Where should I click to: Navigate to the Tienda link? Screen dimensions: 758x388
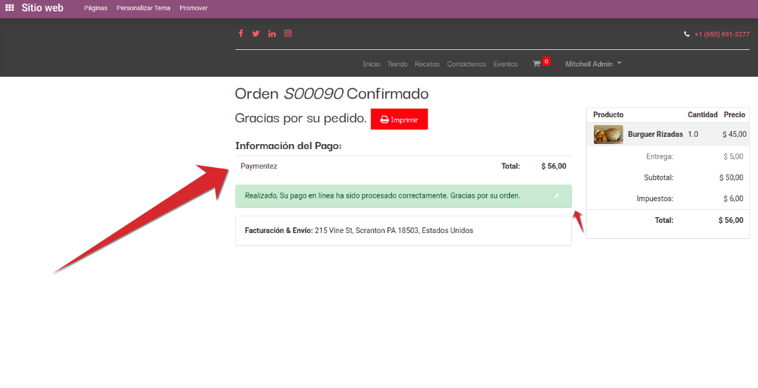click(x=397, y=64)
